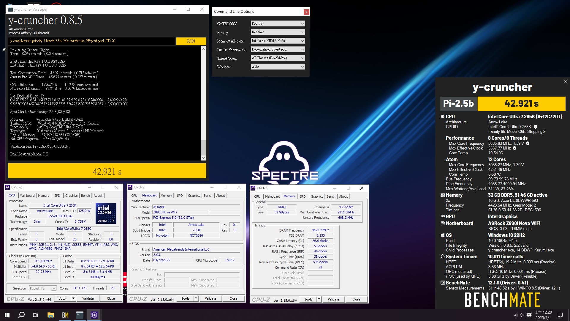Open CPU tab in right CPU-Z
Screen dimensions: 570x321
[x=257, y=196]
